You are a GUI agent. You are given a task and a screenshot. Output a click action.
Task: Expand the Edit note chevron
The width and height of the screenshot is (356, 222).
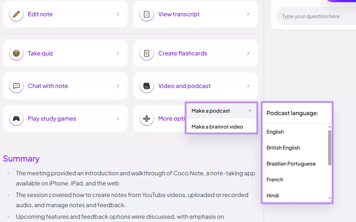(x=118, y=14)
